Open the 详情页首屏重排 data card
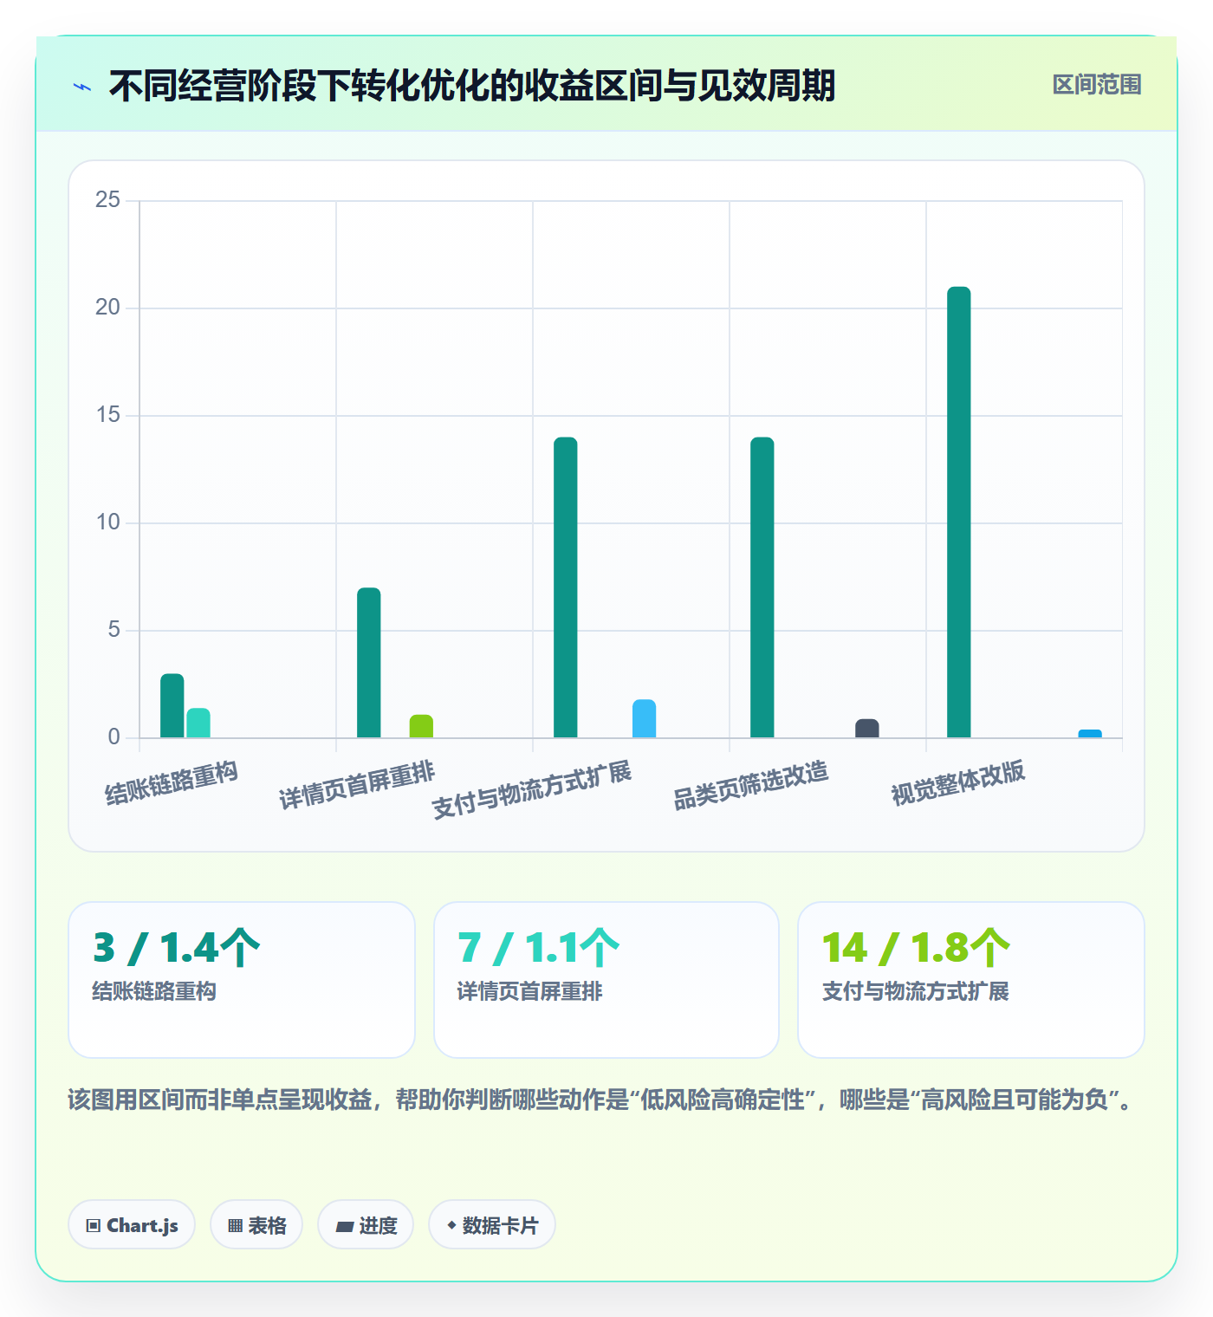Image resolution: width=1213 pixels, height=1317 pixels. click(x=606, y=980)
